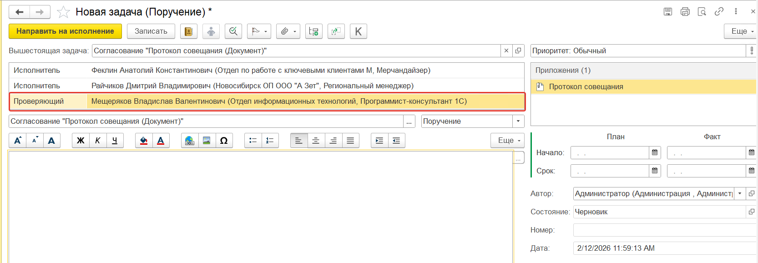Viewport: 758px width, 263px height.
Task: Click the insert picture icon
Action: coord(207,141)
